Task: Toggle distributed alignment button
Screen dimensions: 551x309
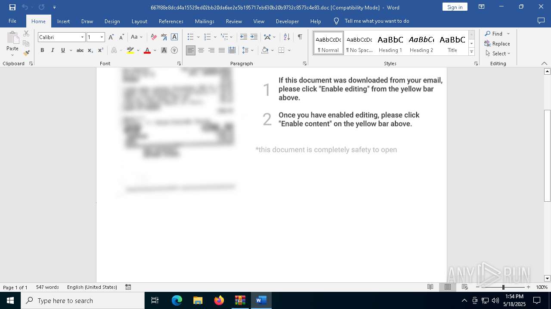Action: click(x=232, y=51)
